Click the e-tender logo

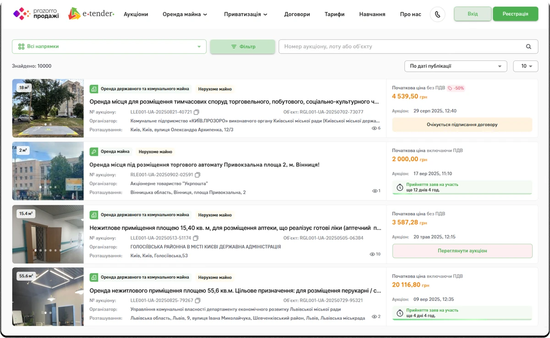(x=91, y=14)
